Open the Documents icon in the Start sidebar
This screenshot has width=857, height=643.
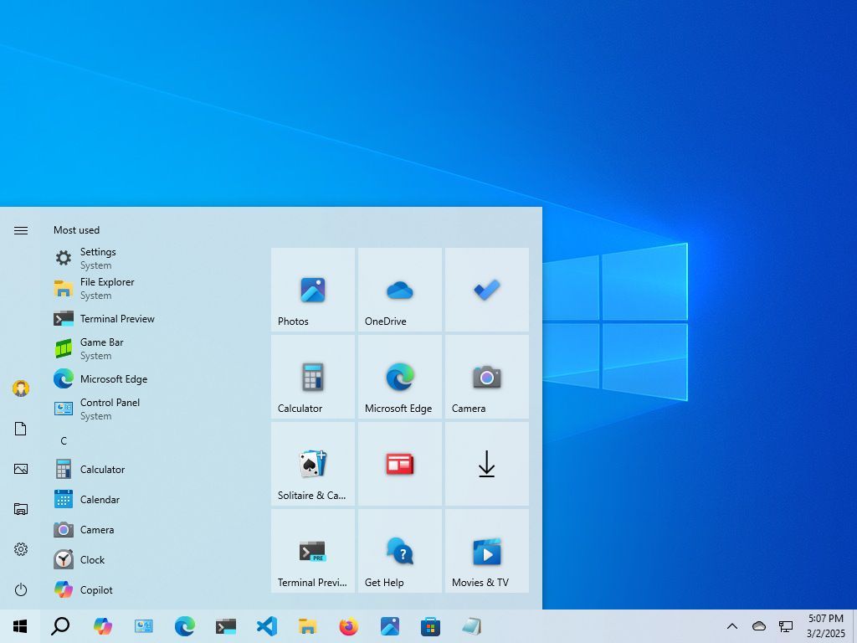point(20,429)
